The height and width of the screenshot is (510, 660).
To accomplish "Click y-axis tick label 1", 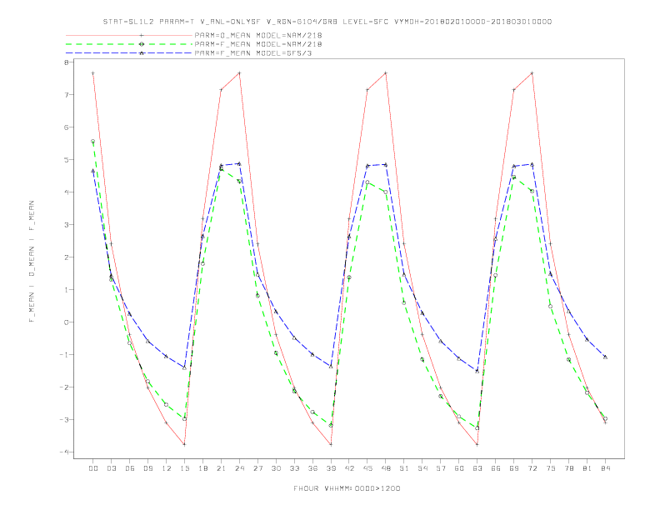I will pos(66,289).
